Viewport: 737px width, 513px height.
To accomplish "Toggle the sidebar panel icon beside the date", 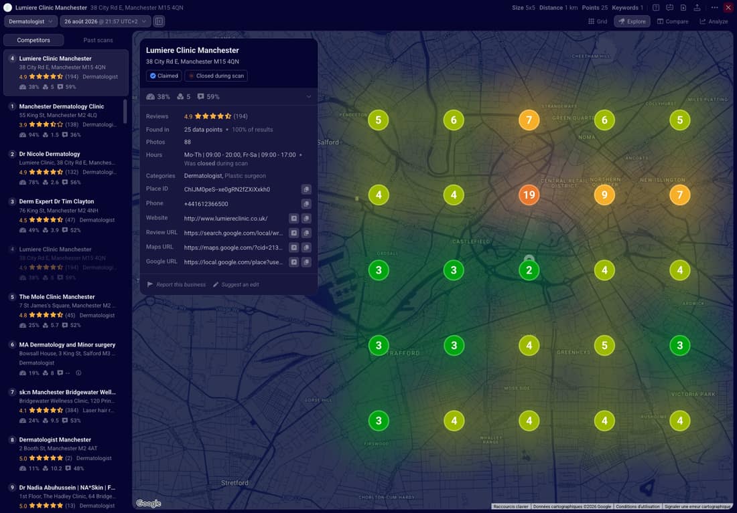I will click(x=159, y=21).
